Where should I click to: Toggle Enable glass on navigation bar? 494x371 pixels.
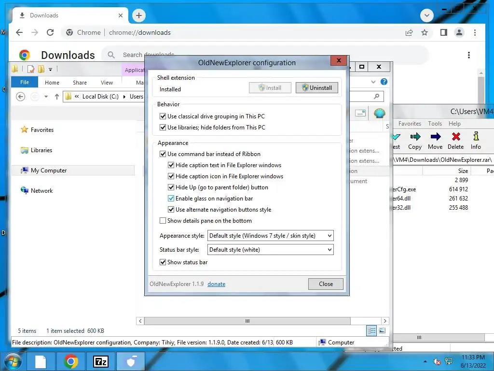171,198
